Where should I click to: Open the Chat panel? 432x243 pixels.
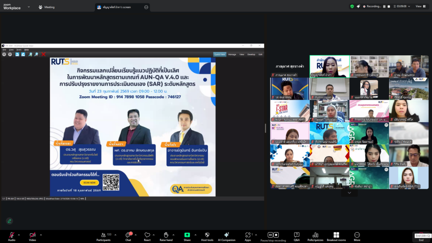tap(128, 235)
